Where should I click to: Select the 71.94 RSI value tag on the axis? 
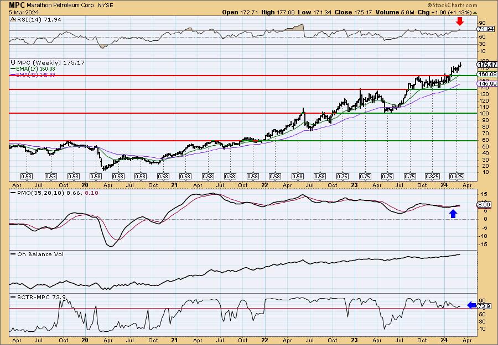(x=486, y=29)
